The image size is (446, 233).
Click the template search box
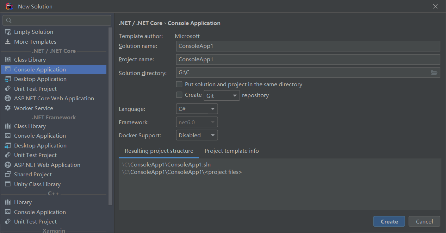(57, 20)
